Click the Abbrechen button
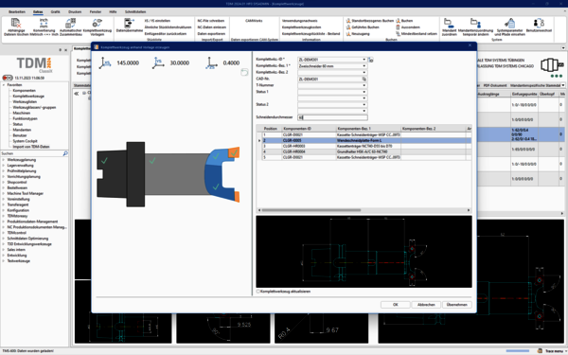Image resolution: width=568 pixels, height=355 pixels. 426,305
